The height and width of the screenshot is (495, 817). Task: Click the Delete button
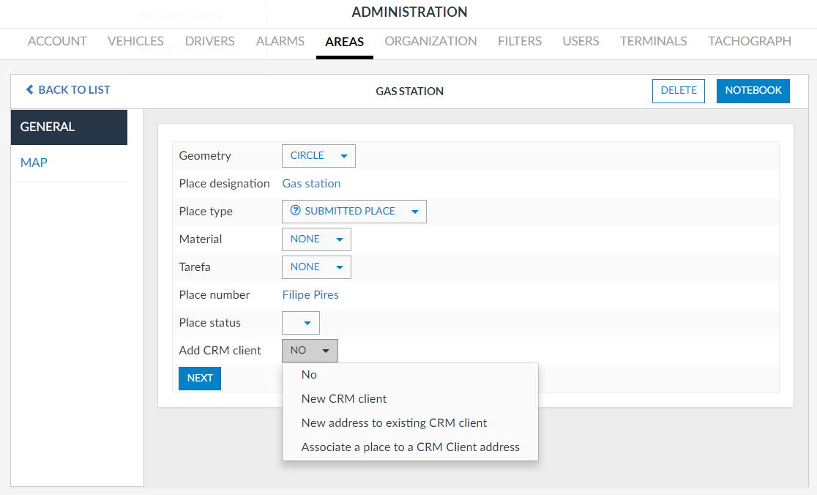pyautogui.click(x=678, y=91)
